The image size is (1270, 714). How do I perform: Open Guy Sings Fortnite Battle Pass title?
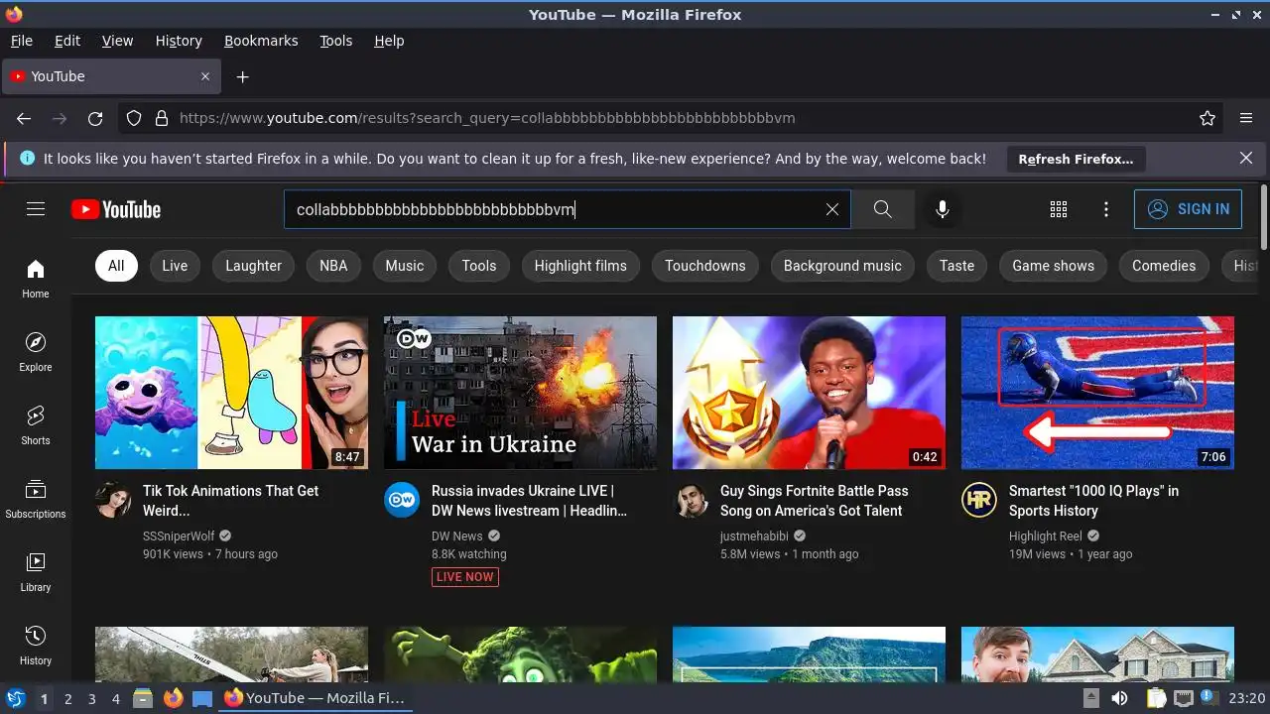click(x=815, y=501)
